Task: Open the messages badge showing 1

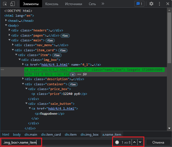Action: (139, 4)
